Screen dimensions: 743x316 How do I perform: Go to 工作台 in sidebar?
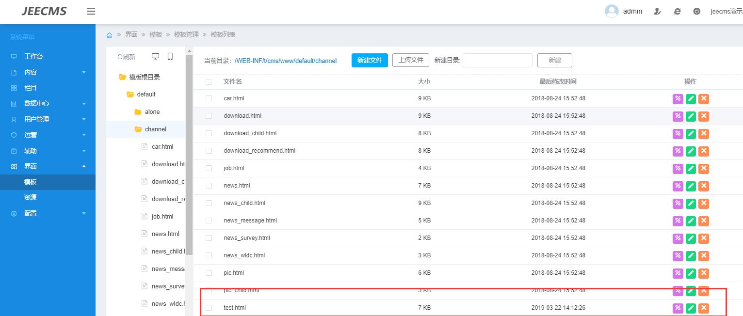click(33, 56)
